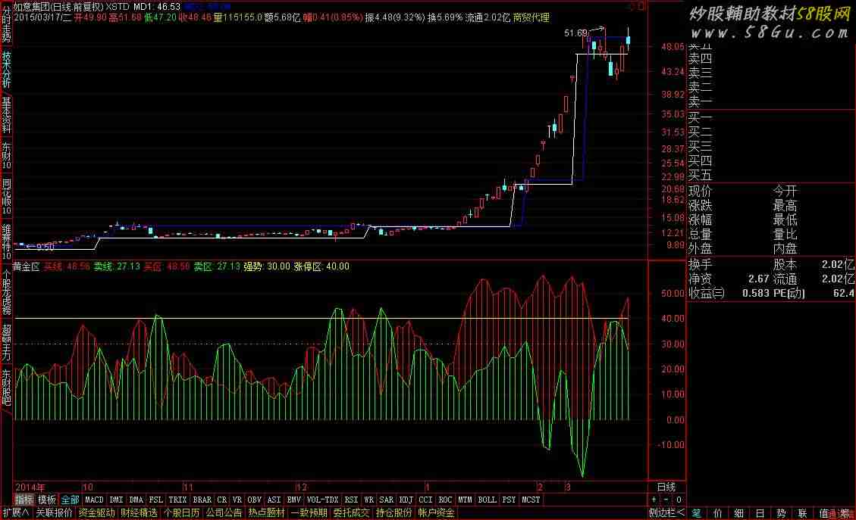Apply the RSI indicator
Screen dimensions: 856x520
[352, 500]
